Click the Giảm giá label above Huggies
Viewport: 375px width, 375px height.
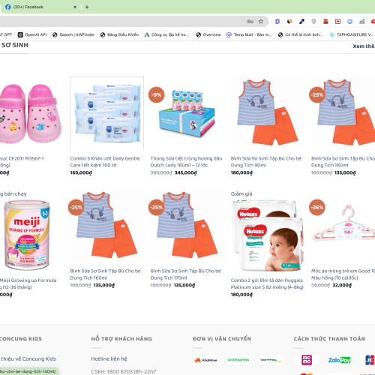(241, 193)
